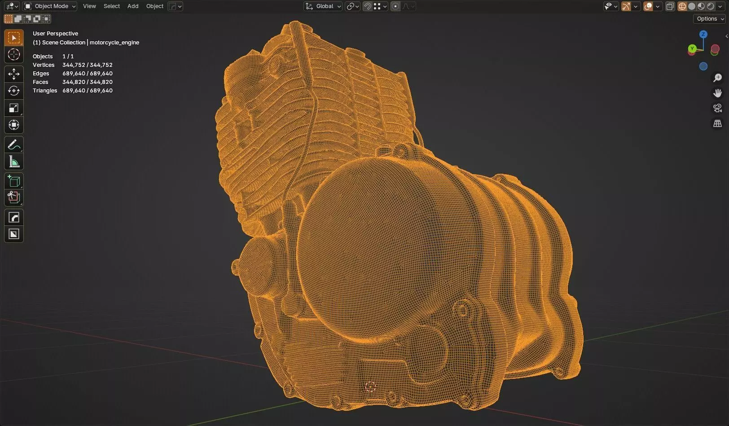Image resolution: width=729 pixels, height=426 pixels.
Task: Select the last tool in left toolbar
Action: pyautogui.click(x=14, y=234)
